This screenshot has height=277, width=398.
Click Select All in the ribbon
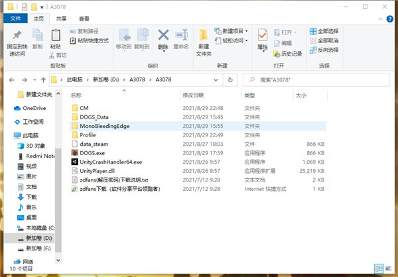[324, 31]
